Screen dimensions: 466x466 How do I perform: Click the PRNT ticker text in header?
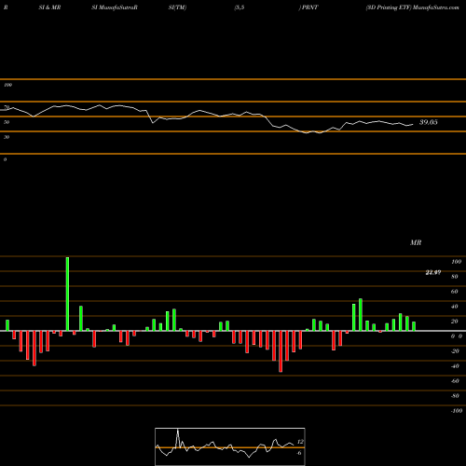[x=309, y=7]
